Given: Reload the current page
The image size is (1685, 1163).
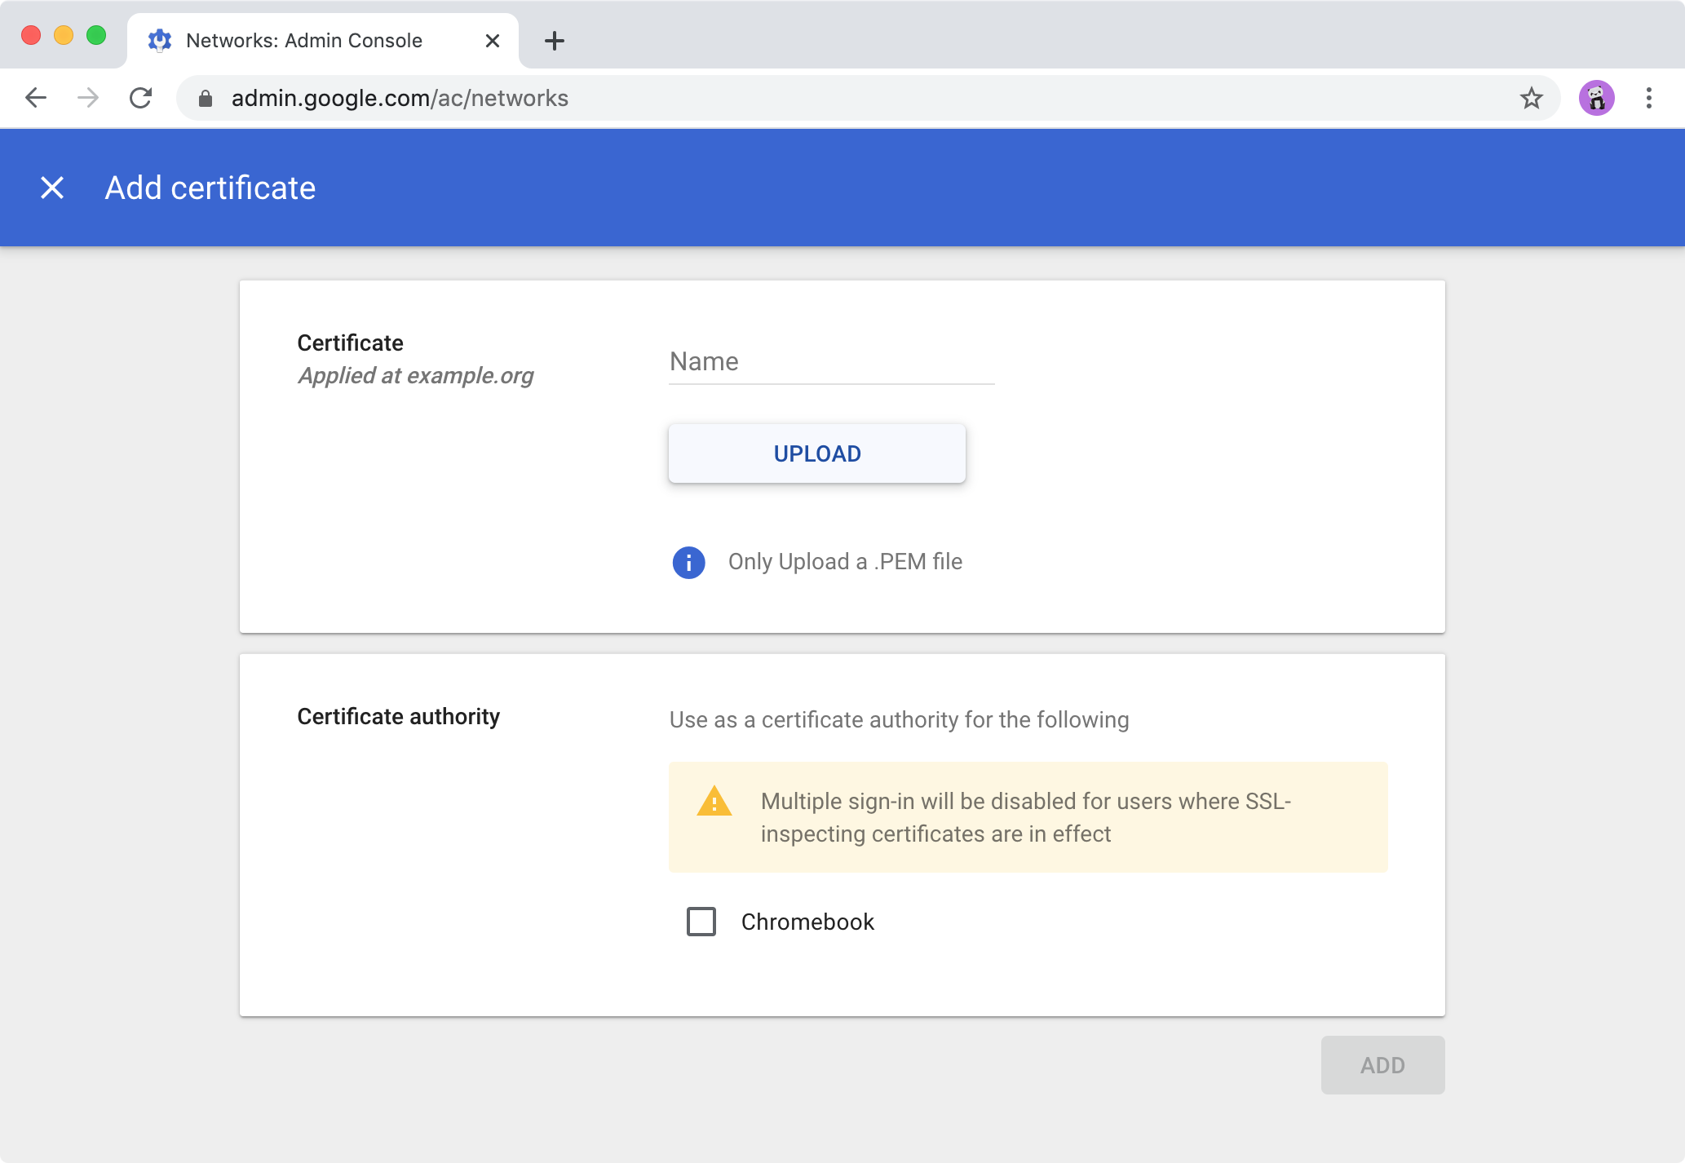Looking at the screenshot, I should point(141,98).
